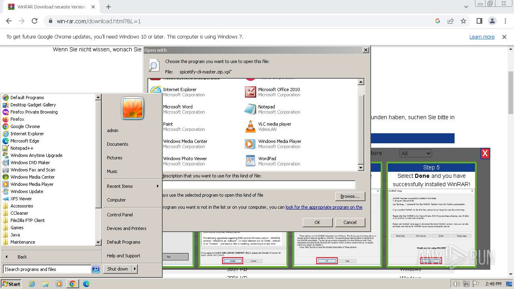
Task: Click the Start menu search magnifier button
Action: (96, 269)
